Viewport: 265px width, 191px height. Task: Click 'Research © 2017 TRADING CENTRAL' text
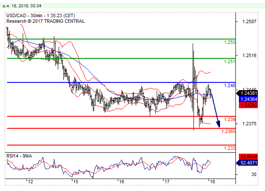(x=45, y=21)
